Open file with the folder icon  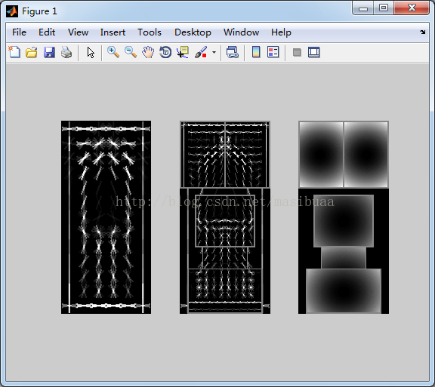32,52
